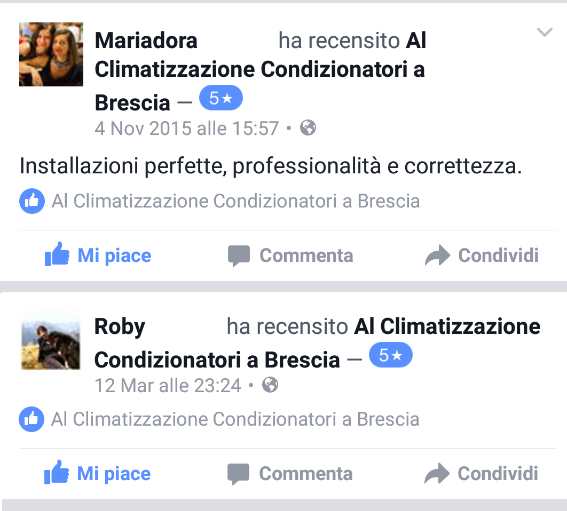Open Mariadora's profile picture thumbnail

click(51, 54)
